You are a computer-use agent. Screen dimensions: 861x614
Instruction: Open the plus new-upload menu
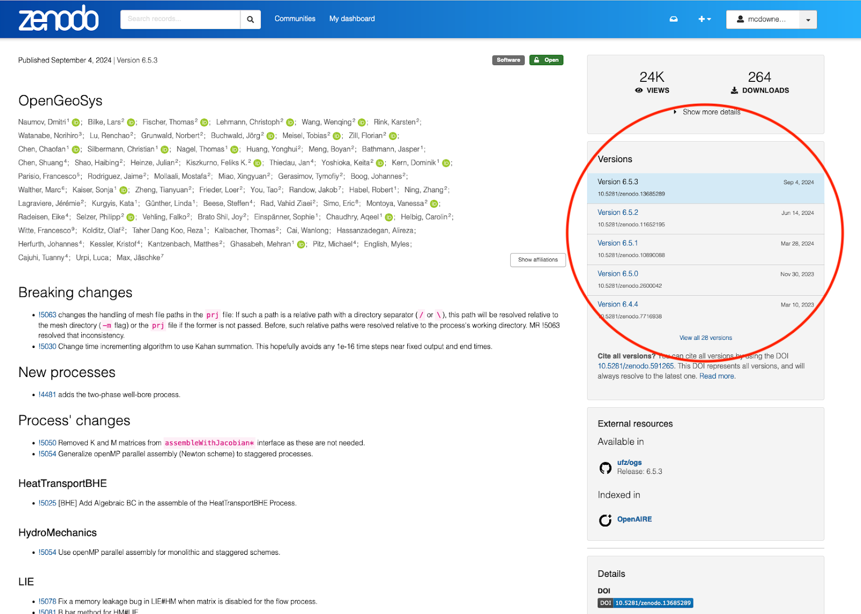click(704, 19)
